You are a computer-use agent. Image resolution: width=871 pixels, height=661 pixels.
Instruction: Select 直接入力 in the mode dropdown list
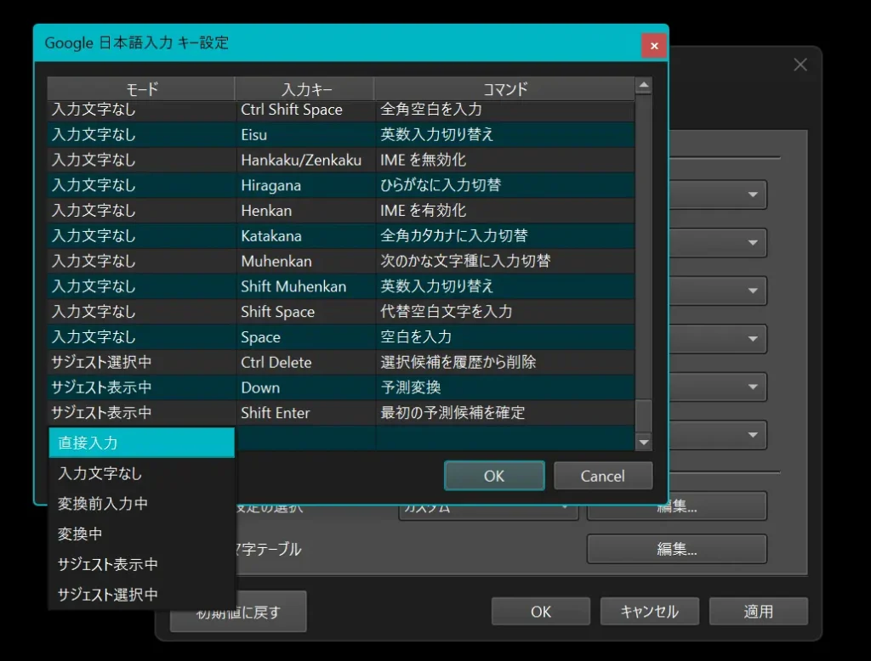coord(142,443)
